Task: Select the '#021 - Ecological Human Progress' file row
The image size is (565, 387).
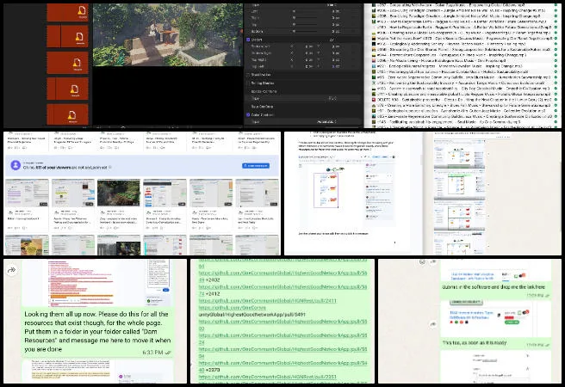Action: pyautogui.click(x=464, y=66)
